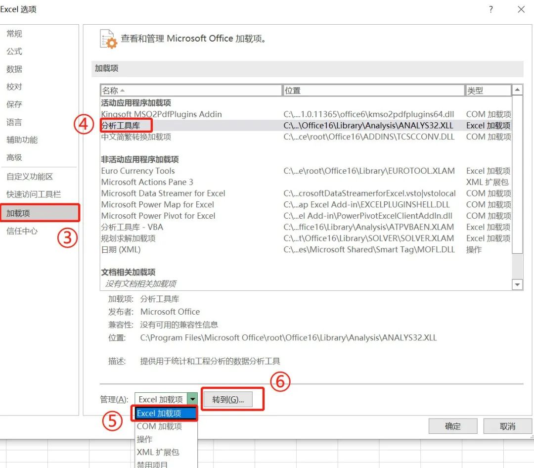Click the SOLVER.XLAM location cell

point(369,238)
